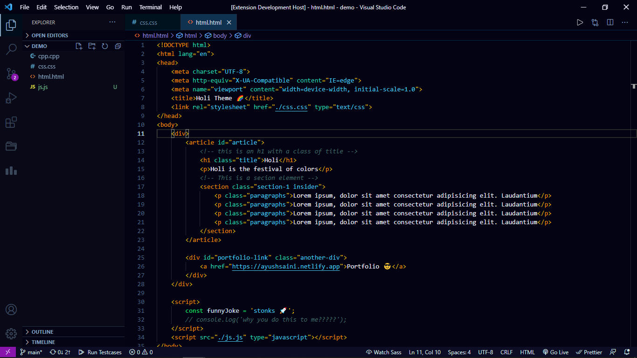Image resolution: width=637 pixels, height=358 pixels.
Task: Open the bar chart icon in activity bar
Action: 11,171
